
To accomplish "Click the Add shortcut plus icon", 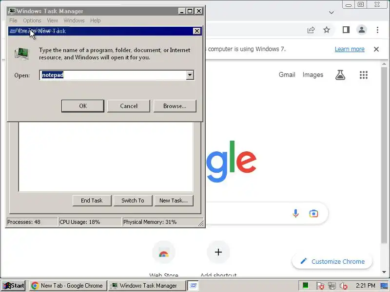I will click(218, 253).
